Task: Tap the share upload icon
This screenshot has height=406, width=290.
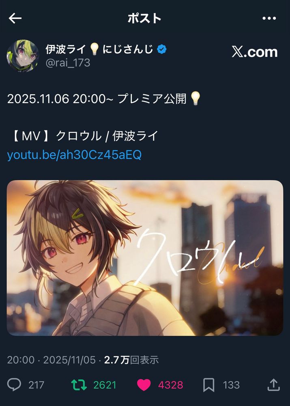Action: pyautogui.click(x=274, y=384)
